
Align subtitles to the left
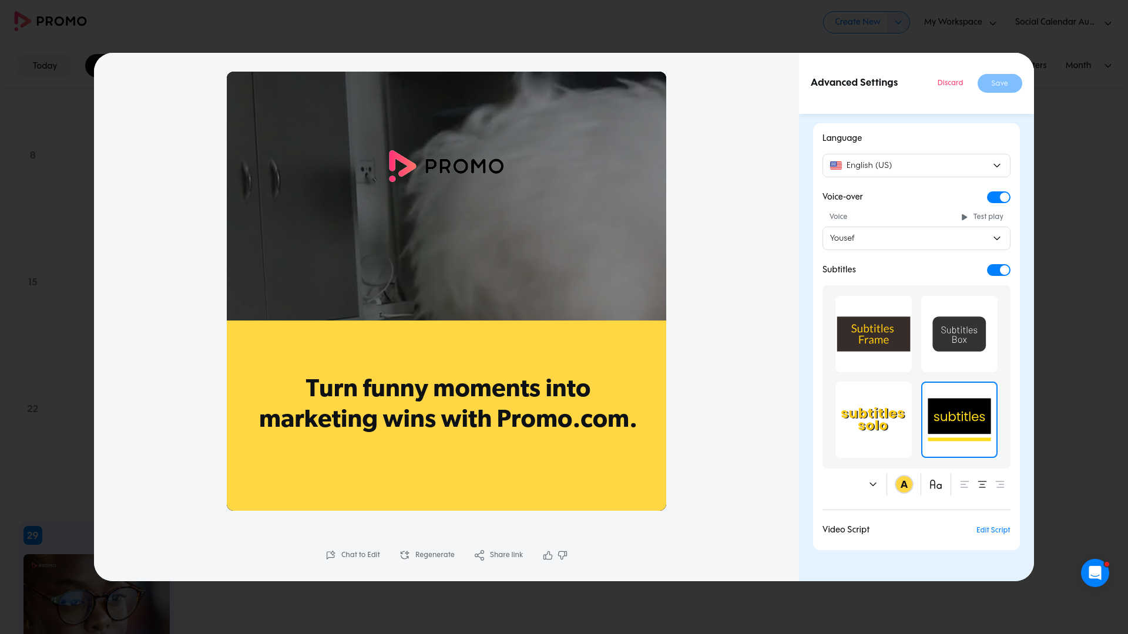coord(964,484)
